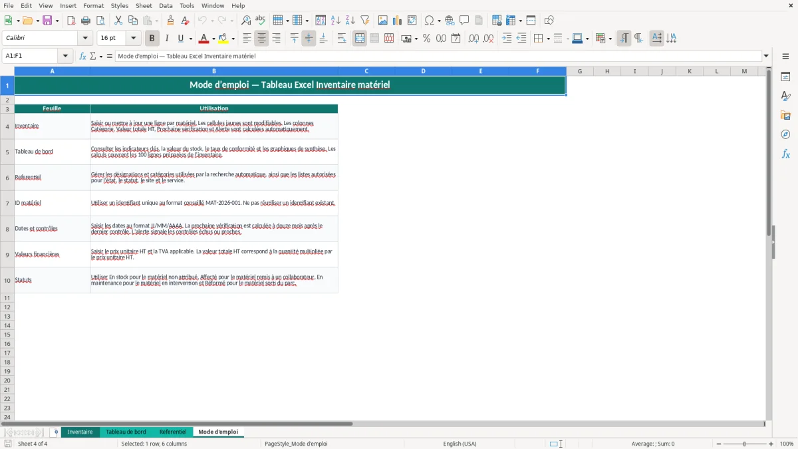Screen dimensions: 798x449
Task: Open sidebar Navigator compass
Action: 785,135
